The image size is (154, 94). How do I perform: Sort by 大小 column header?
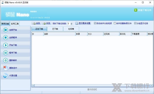(95, 34)
